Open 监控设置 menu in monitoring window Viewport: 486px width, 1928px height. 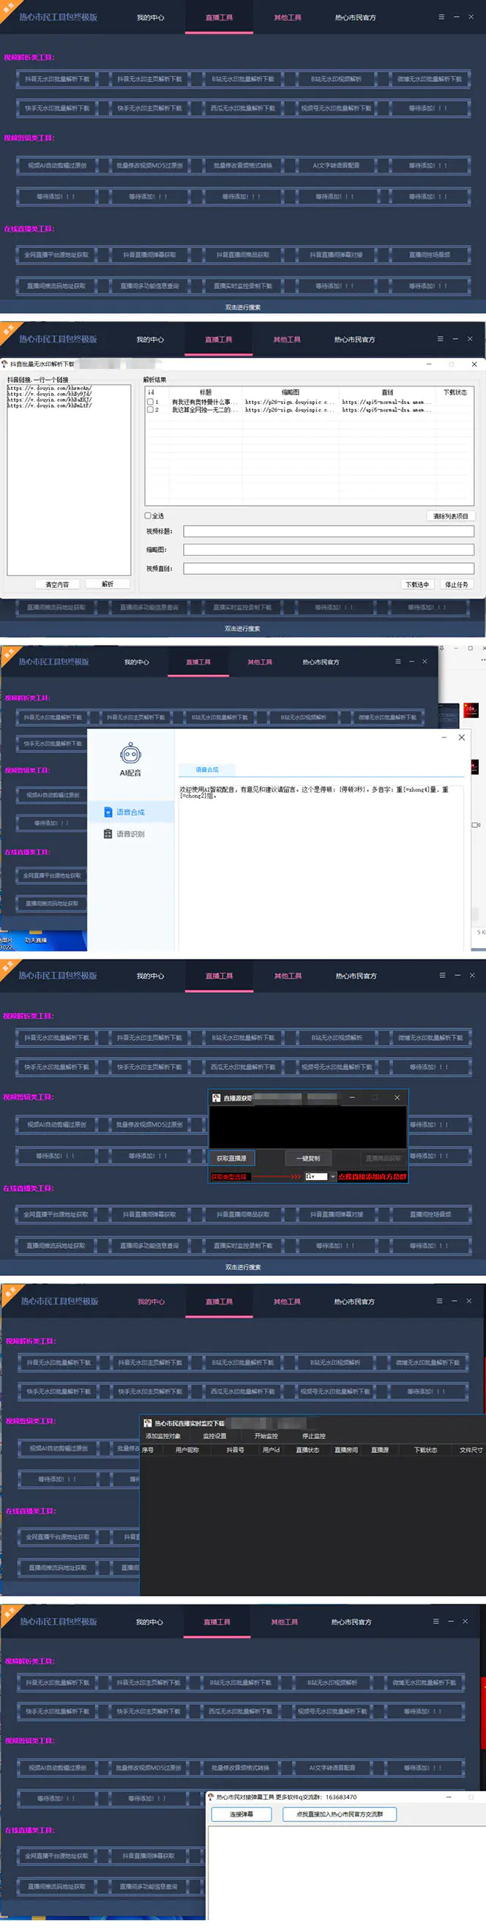214,1436
